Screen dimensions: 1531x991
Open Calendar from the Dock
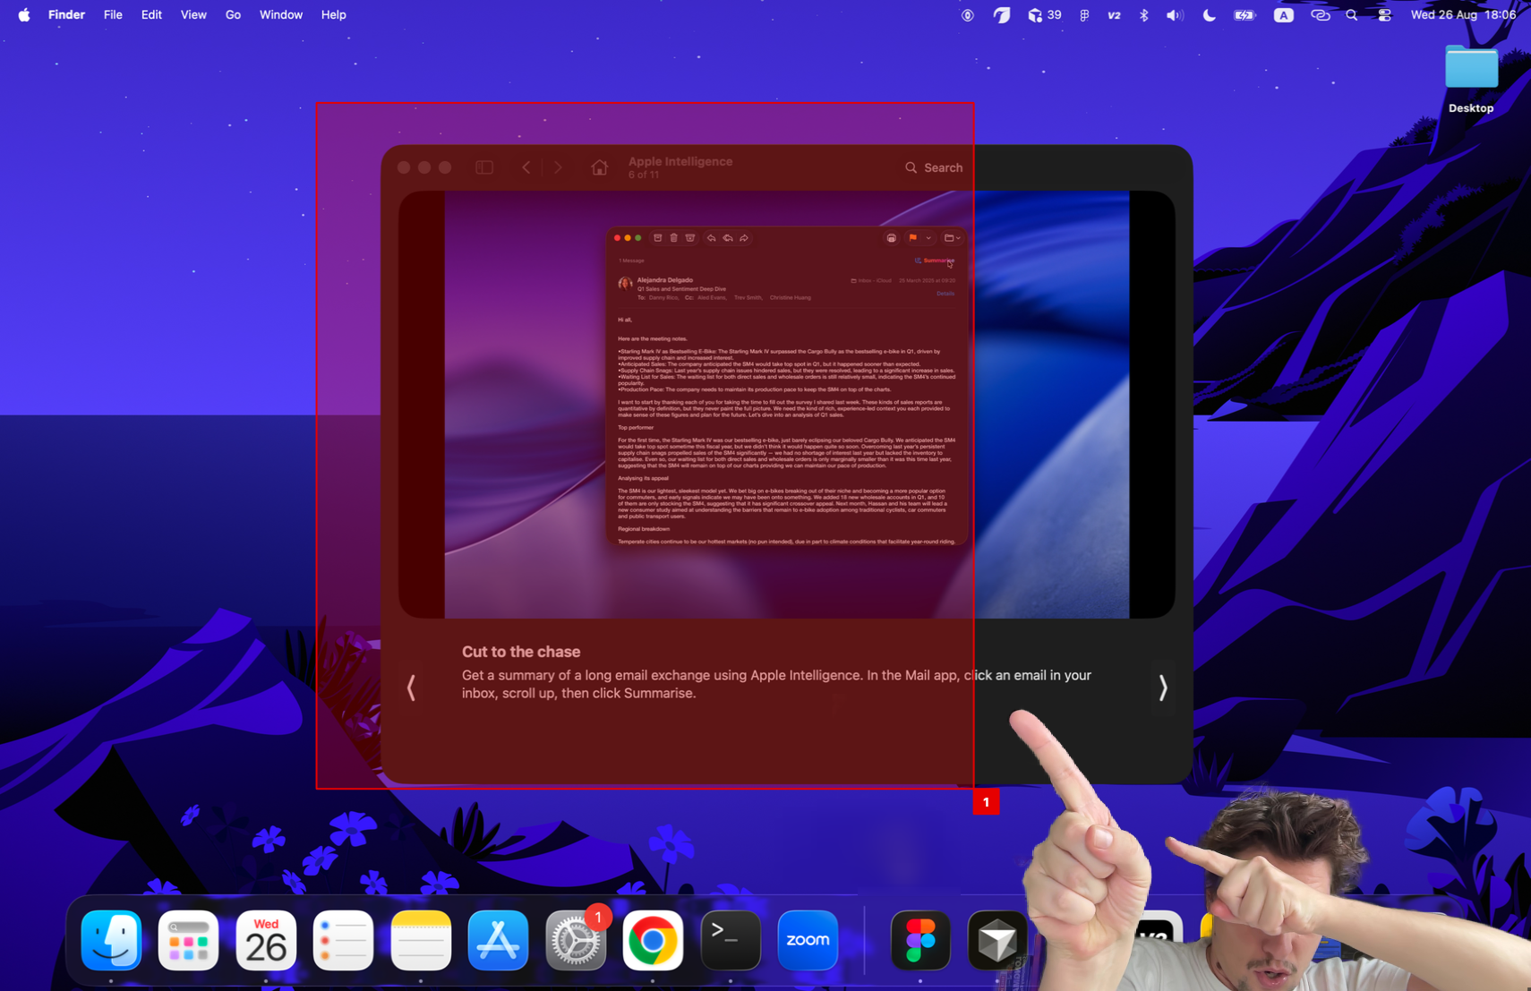266,940
